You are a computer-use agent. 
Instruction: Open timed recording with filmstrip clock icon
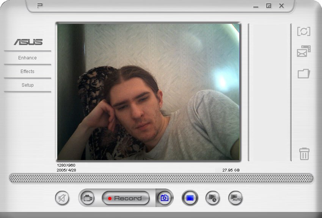(x=213, y=198)
